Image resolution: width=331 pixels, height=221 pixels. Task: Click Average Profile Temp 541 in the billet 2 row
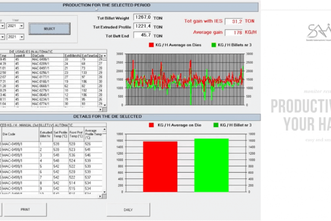[93, 150]
